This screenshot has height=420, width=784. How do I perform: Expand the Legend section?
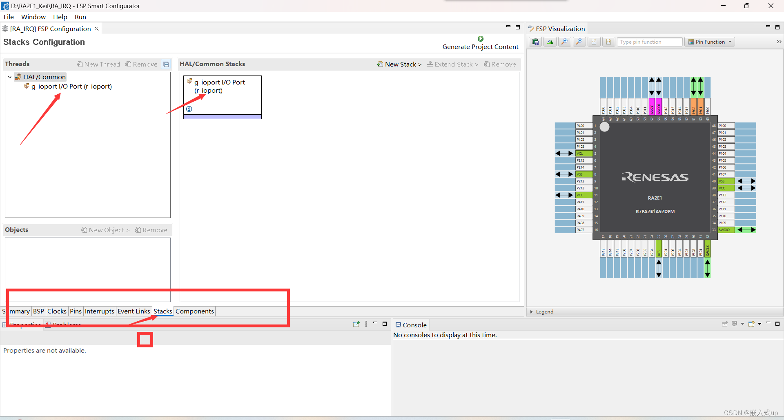[541, 312]
